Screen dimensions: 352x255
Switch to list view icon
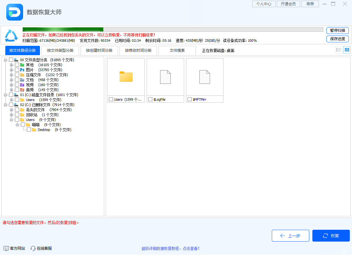pos(339,50)
